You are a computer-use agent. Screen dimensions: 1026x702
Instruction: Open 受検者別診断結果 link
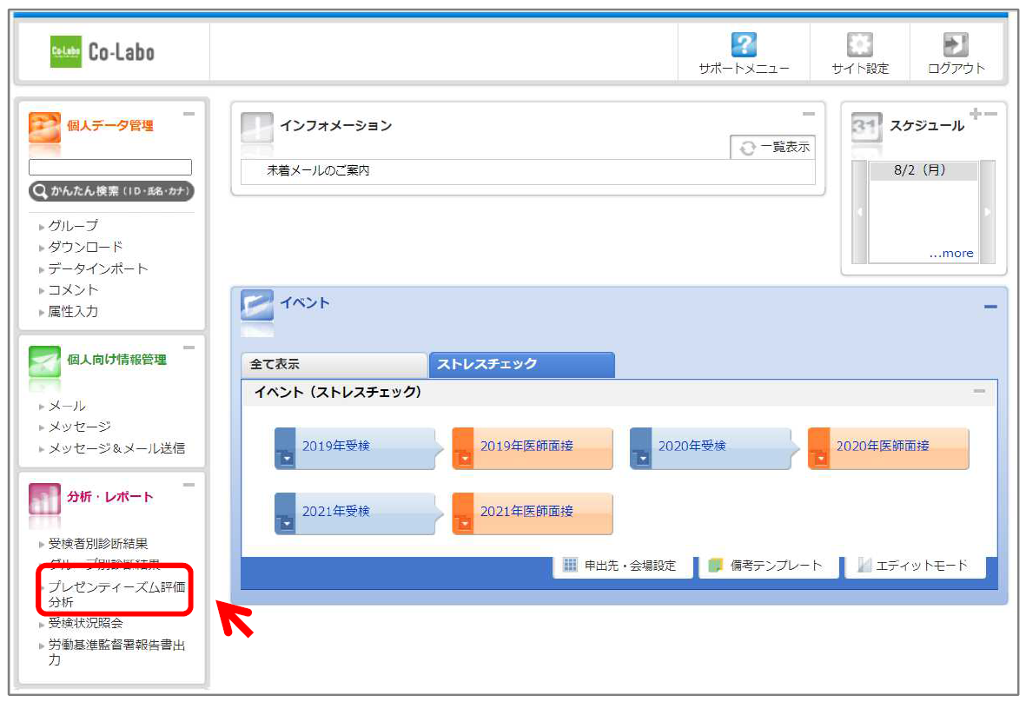(x=97, y=544)
